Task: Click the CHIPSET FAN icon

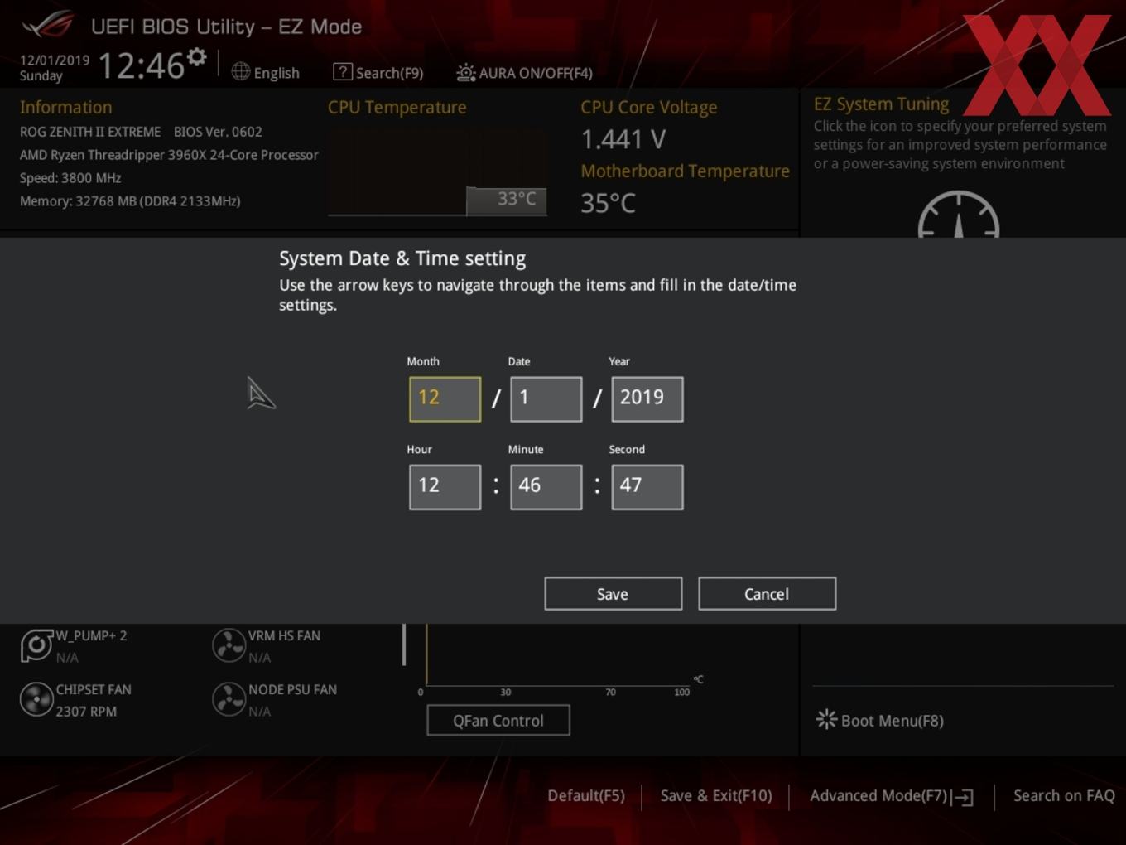Action: [x=36, y=700]
